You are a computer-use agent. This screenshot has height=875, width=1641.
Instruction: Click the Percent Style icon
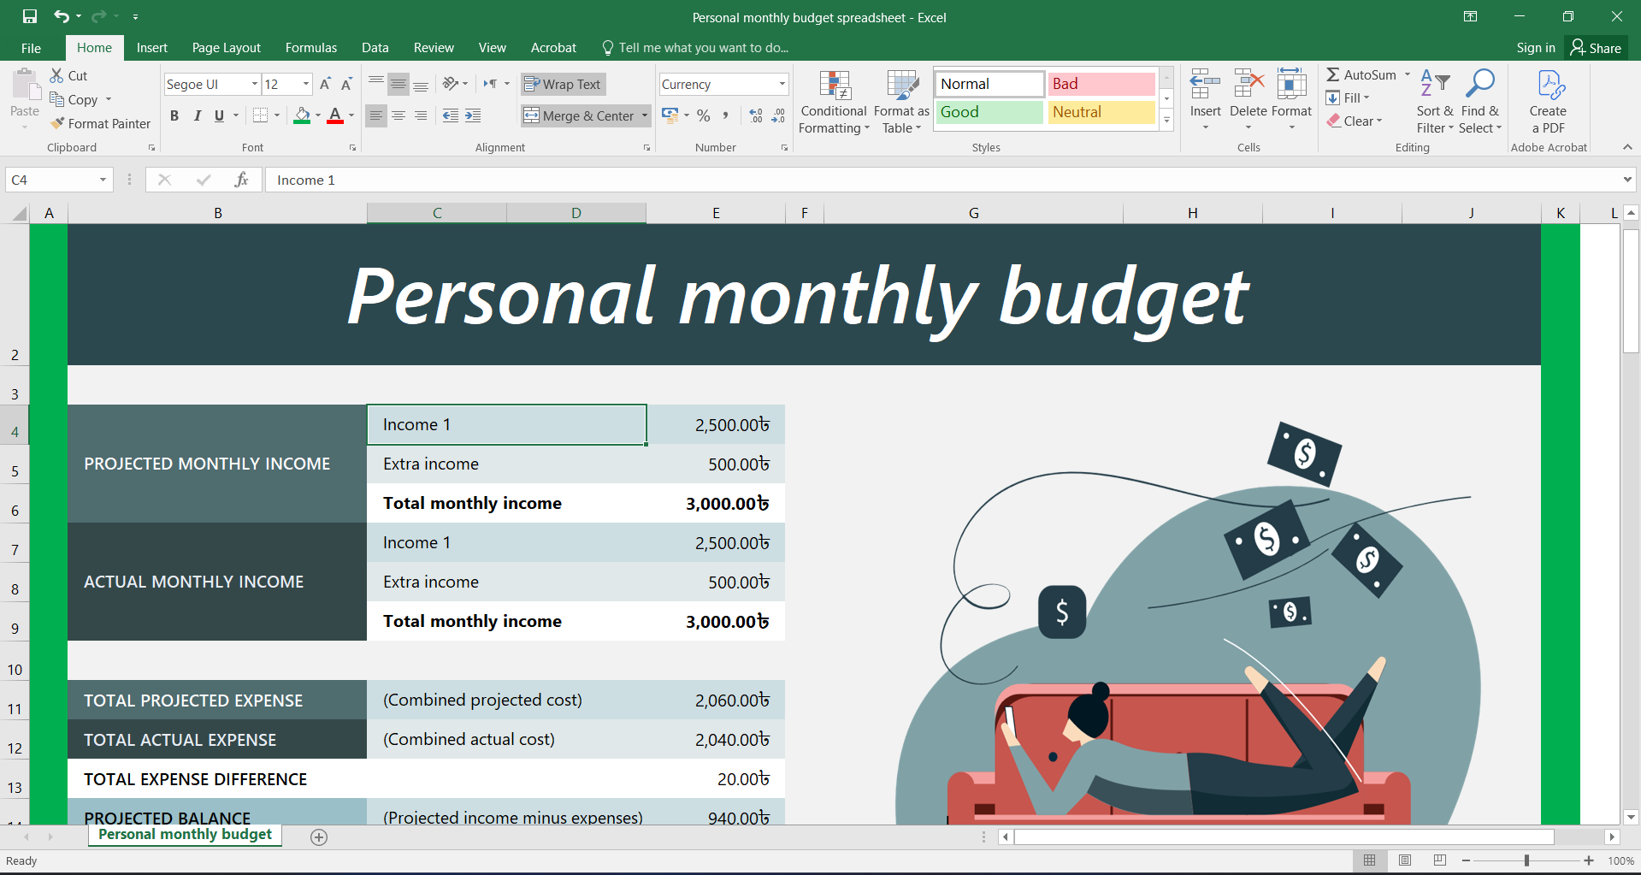point(703,115)
